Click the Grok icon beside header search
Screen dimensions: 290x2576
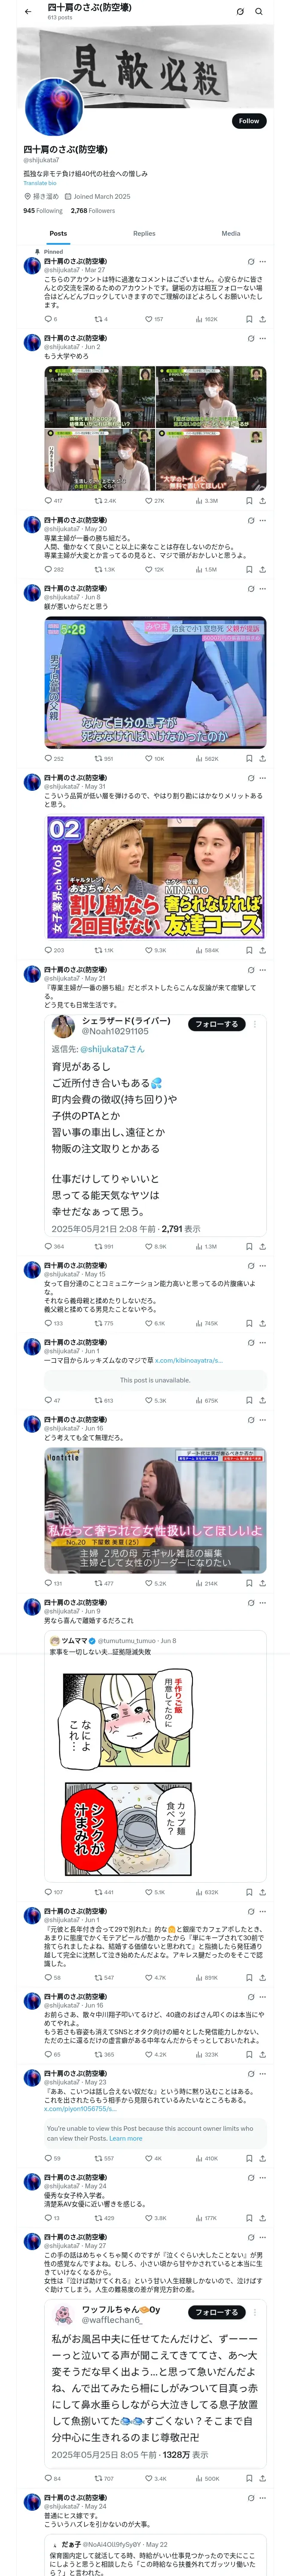coord(240,11)
